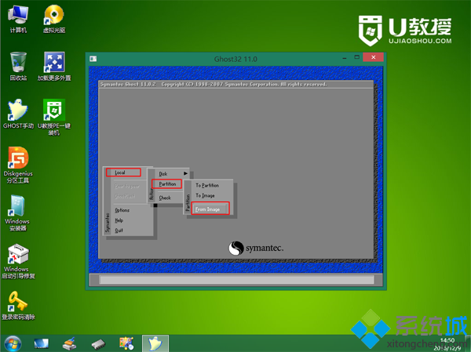Viewport: 471px width, 352px height.
Task: Open the brush tool icon in the taskbar
Action: tap(69, 343)
